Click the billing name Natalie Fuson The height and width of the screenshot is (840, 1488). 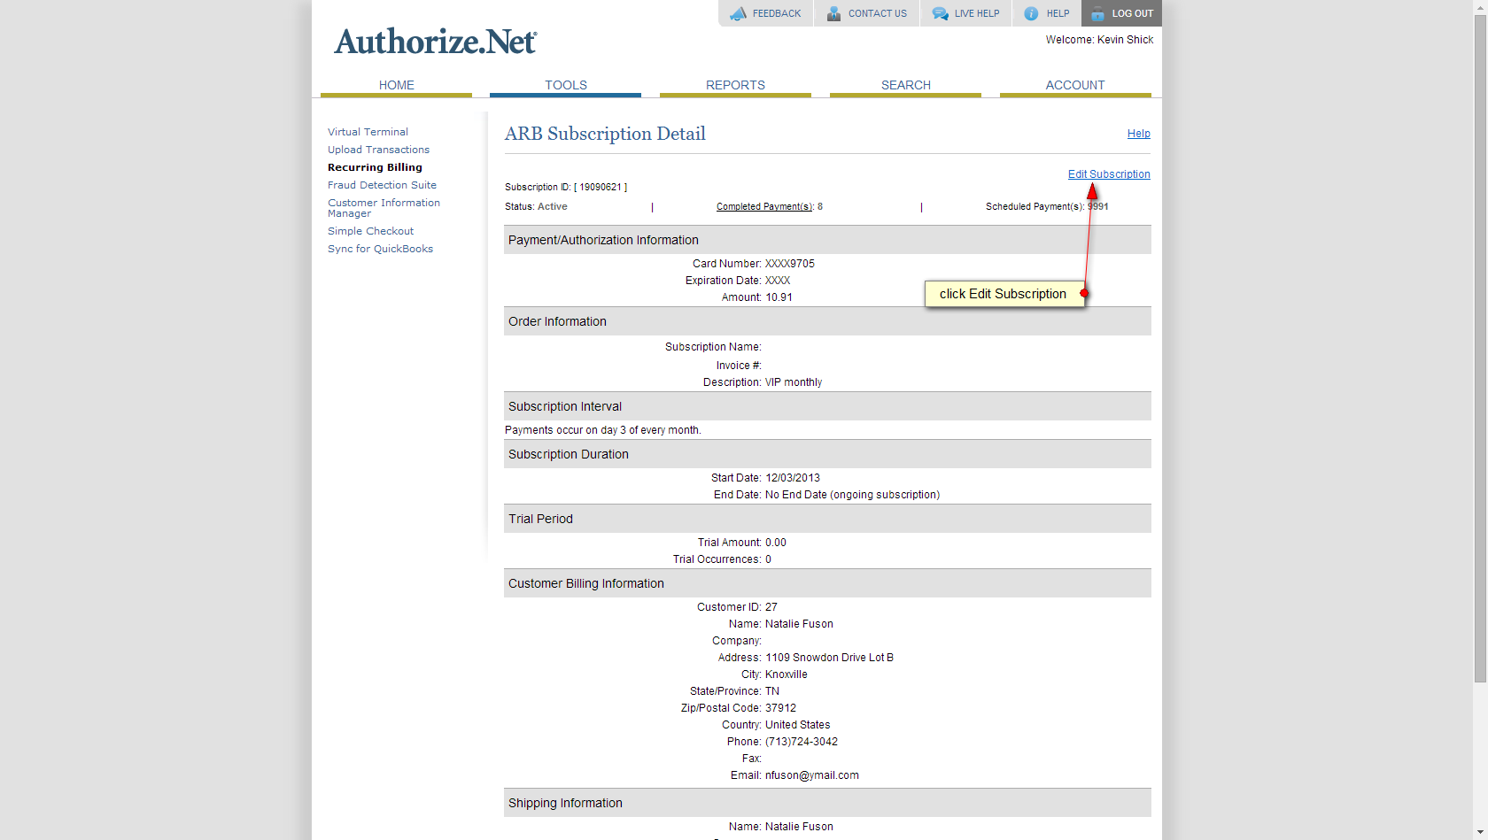coord(799,624)
